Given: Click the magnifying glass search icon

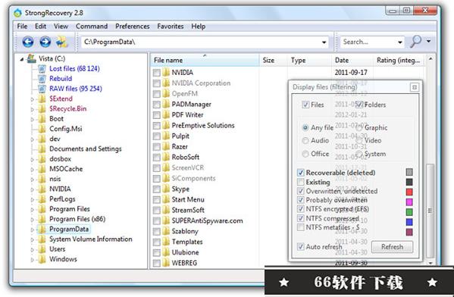Looking at the screenshot, I should point(415,42).
